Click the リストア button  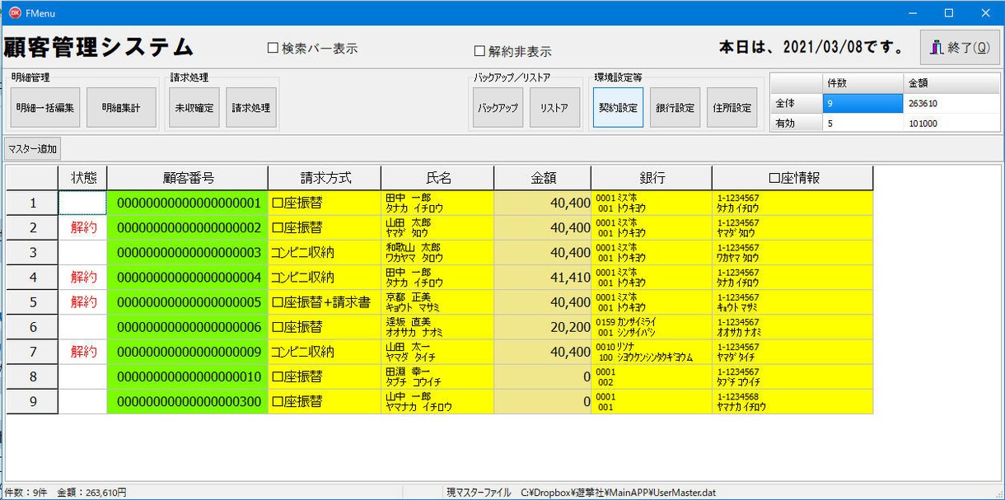[554, 107]
